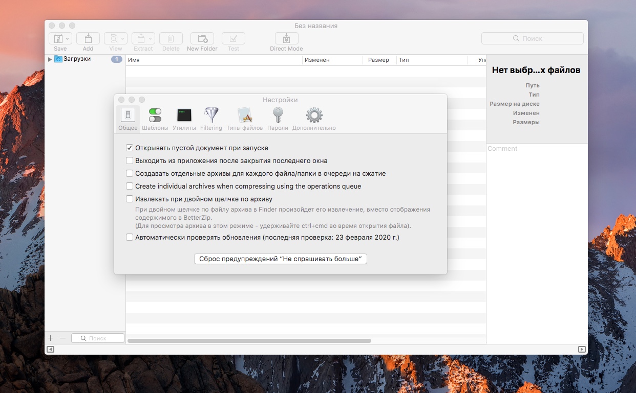This screenshot has height=393, width=636.
Task: Click the New Folder toolbar icon
Action: point(202,39)
